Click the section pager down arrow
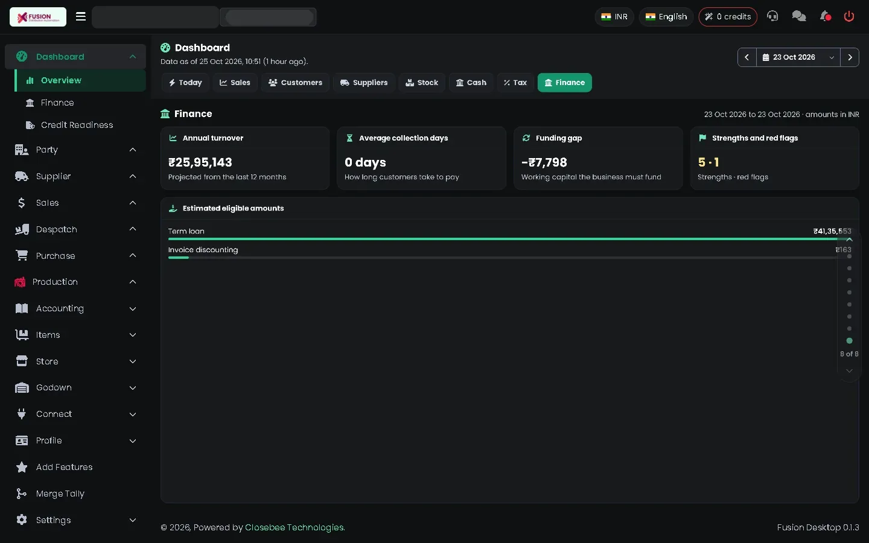Image resolution: width=869 pixels, height=543 pixels. [849, 370]
